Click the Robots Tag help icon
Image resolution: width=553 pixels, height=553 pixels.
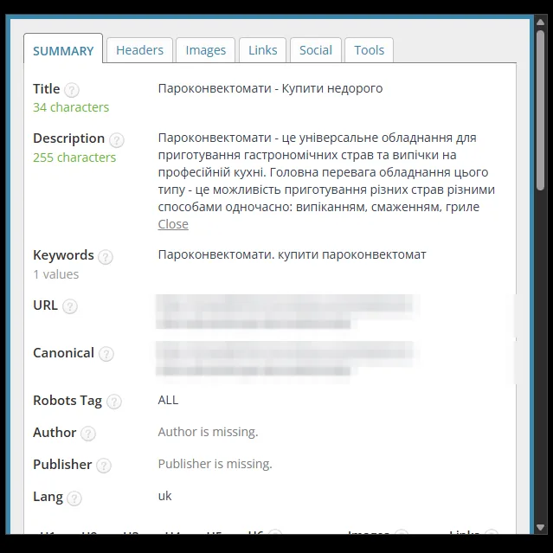(x=114, y=402)
